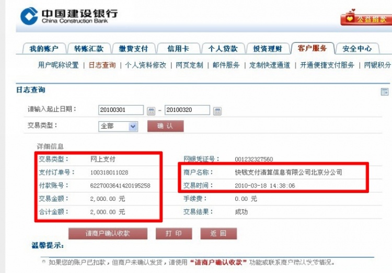Focus the end date field 20100320
The width and height of the screenshot is (392, 273).
(x=187, y=110)
